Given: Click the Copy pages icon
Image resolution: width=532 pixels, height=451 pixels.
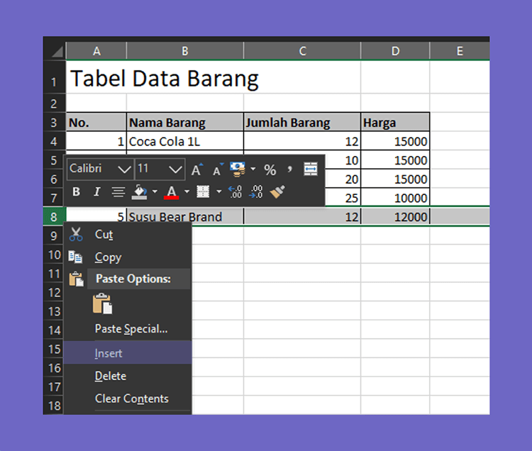Looking at the screenshot, I should 75,257.
